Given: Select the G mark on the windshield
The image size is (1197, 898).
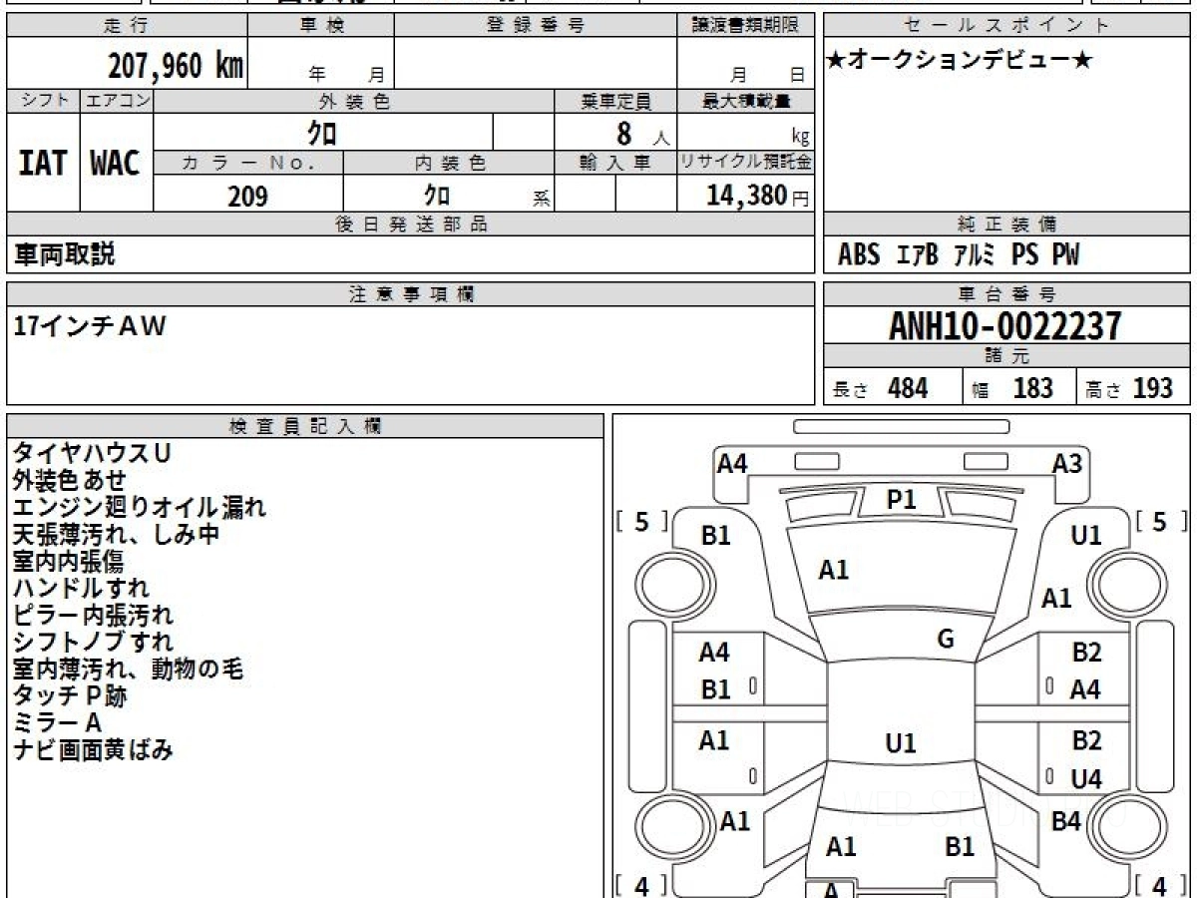Looking at the screenshot, I should 946,640.
